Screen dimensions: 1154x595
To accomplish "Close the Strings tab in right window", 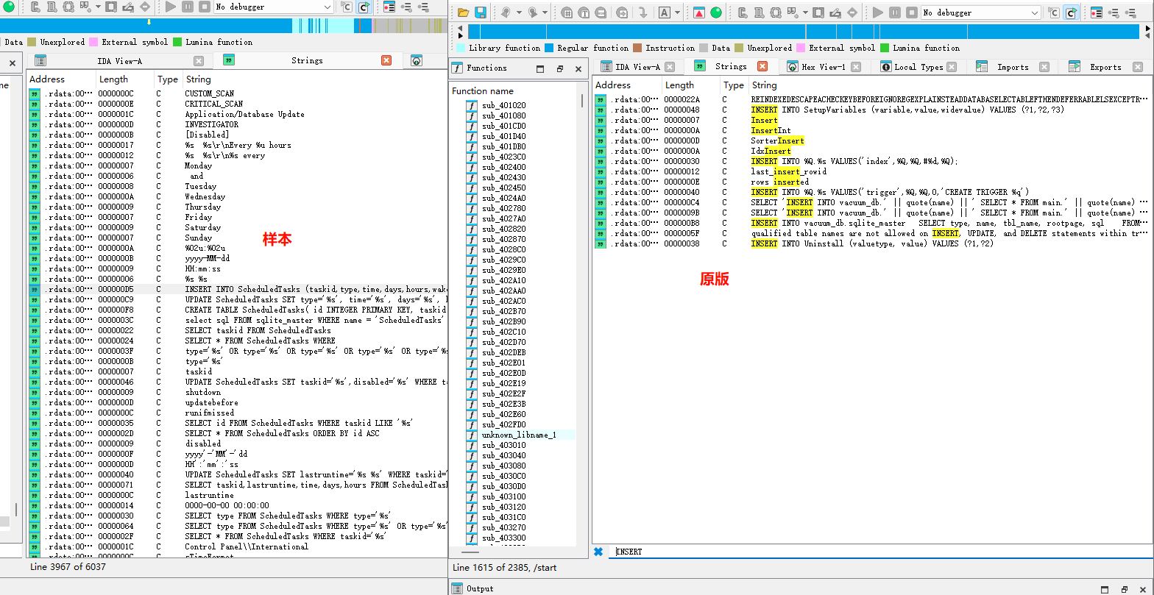I will 762,66.
